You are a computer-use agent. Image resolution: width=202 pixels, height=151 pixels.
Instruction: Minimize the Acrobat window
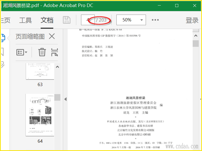[159, 6]
